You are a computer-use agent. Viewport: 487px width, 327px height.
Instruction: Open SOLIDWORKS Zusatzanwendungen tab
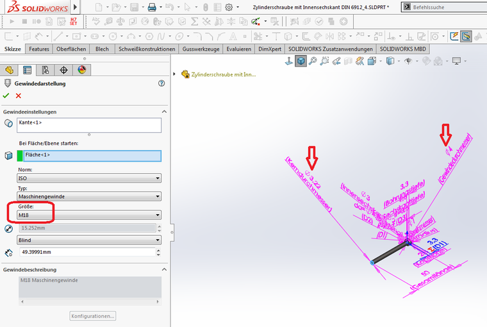pos(331,49)
